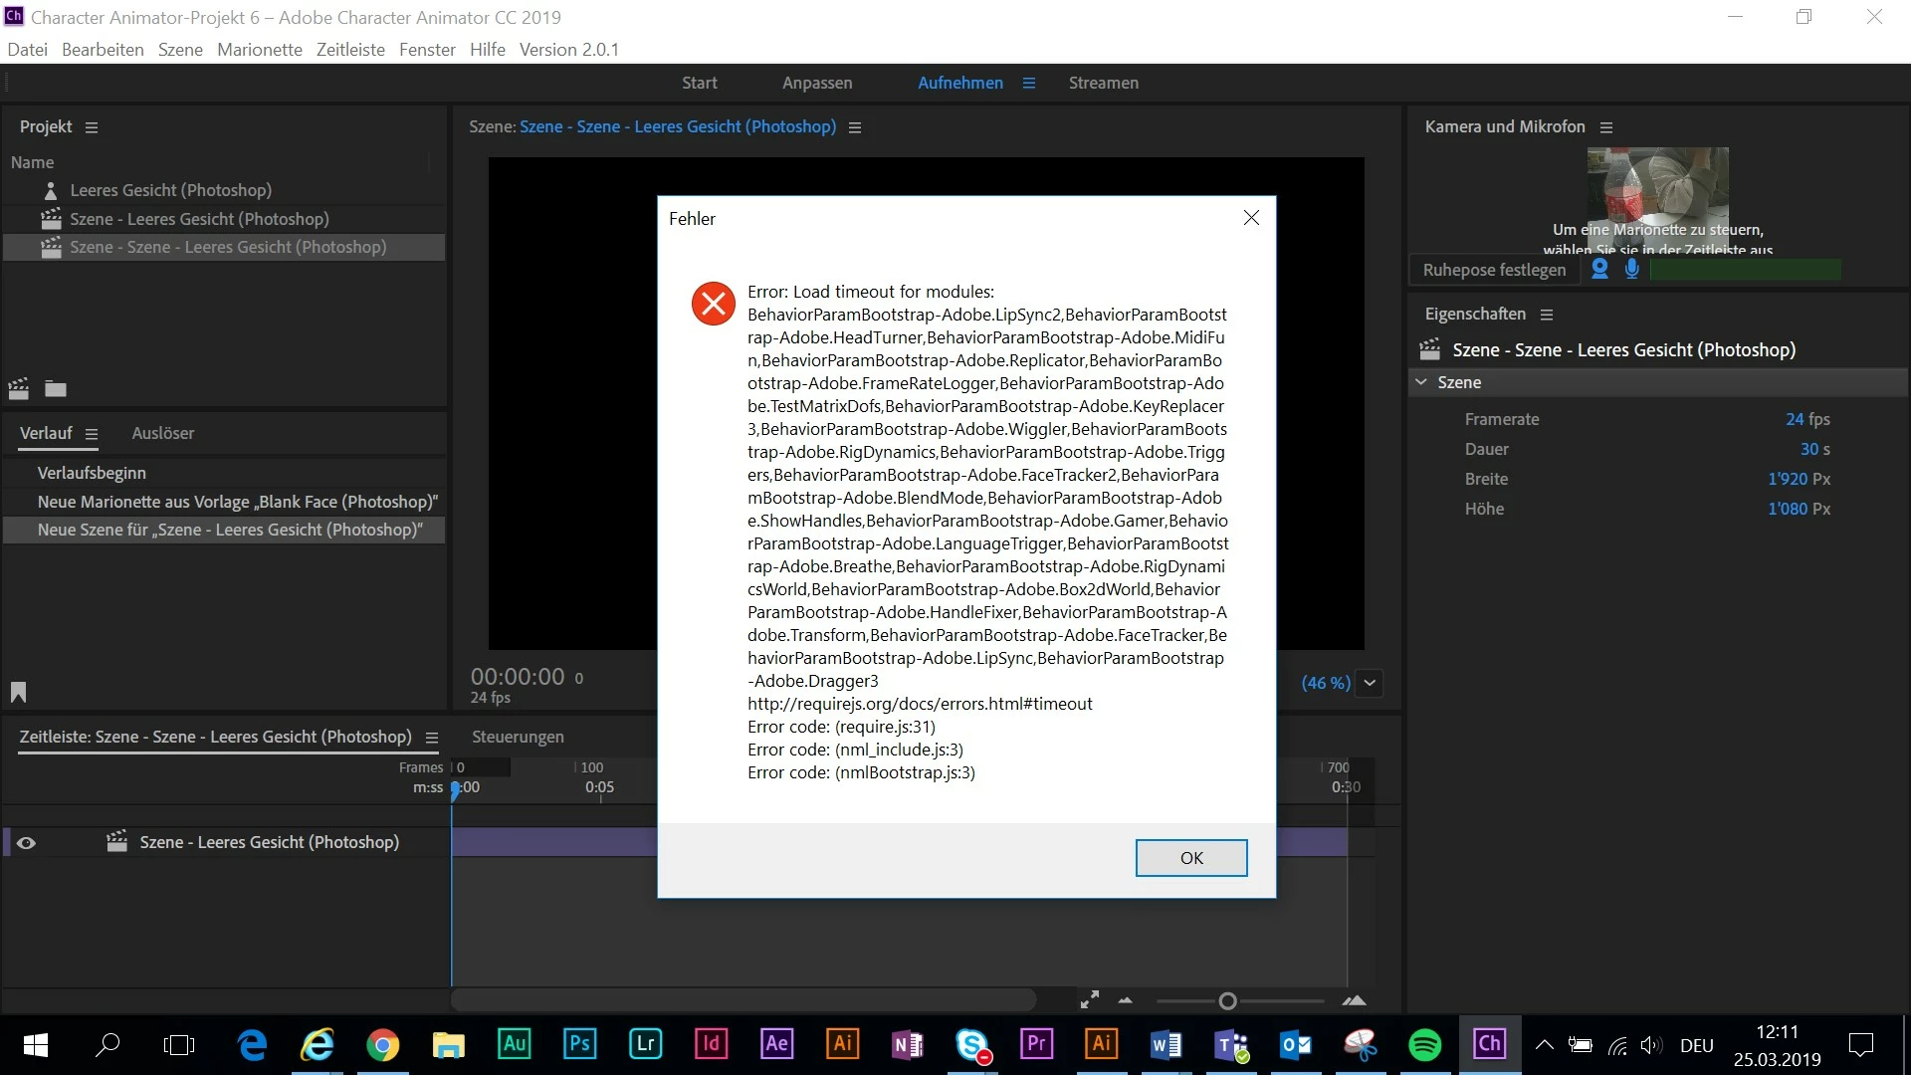Open the scene zoom percentage dropdown
The width and height of the screenshot is (1911, 1075).
pos(1370,683)
